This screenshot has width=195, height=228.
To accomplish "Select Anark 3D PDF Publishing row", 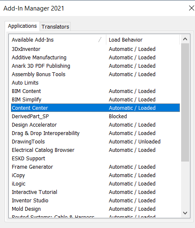I will click(x=95, y=66).
